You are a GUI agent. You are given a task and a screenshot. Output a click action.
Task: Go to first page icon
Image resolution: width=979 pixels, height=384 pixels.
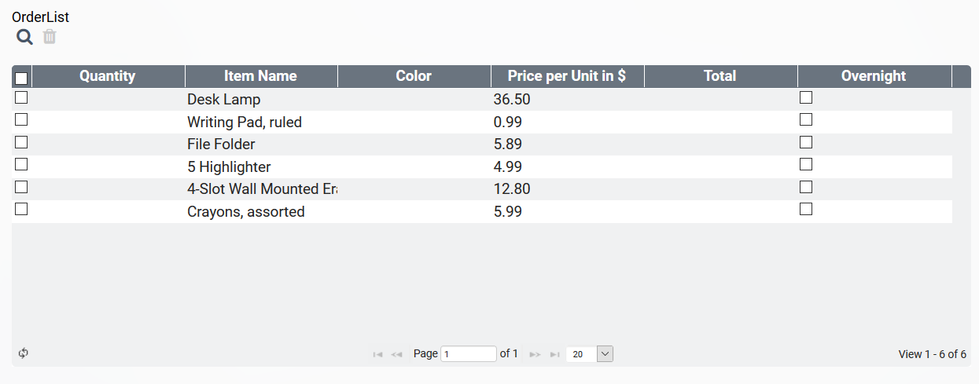pos(377,354)
